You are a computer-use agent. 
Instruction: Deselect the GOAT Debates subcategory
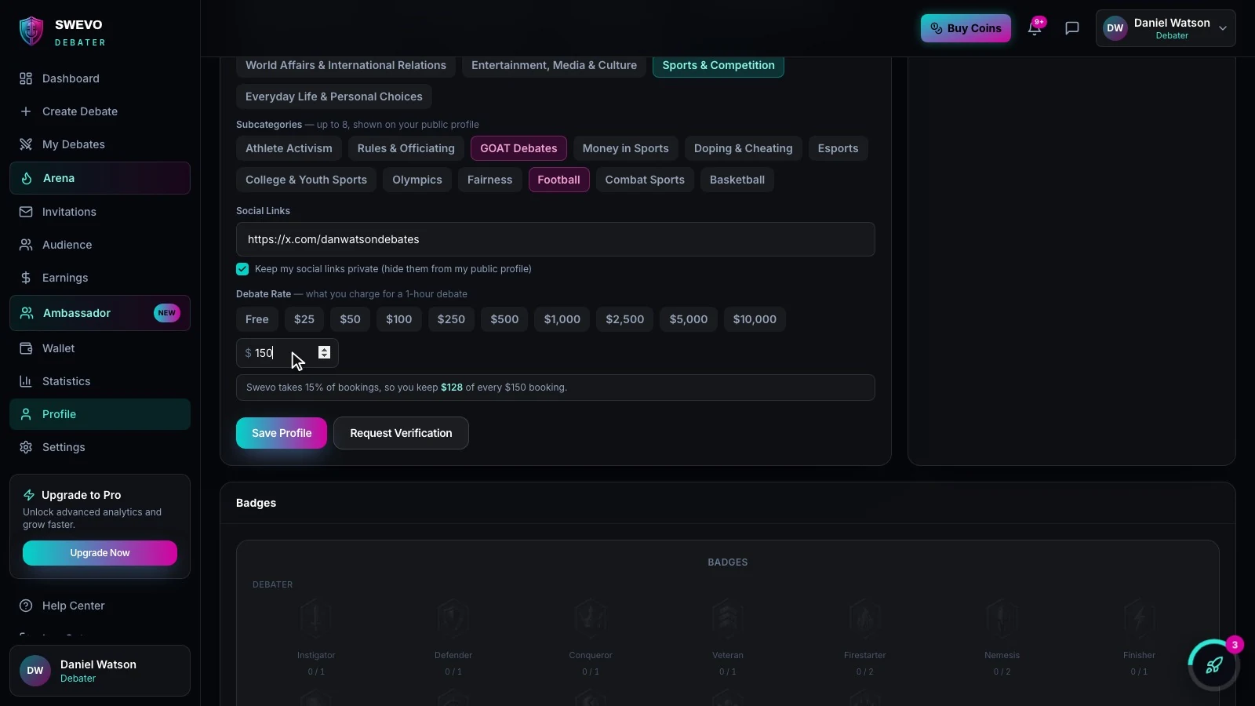point(518,148)
